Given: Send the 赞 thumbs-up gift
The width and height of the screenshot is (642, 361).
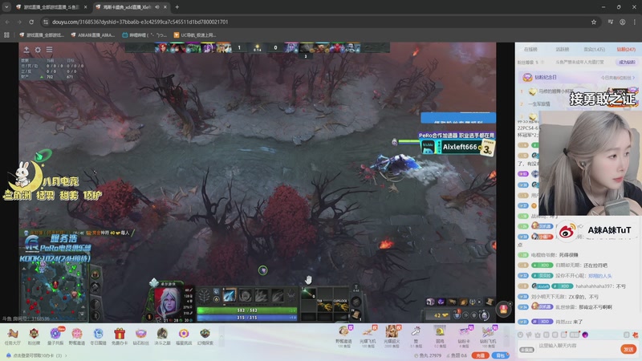Looking at the screenshot, I should (x=416, y=336).
